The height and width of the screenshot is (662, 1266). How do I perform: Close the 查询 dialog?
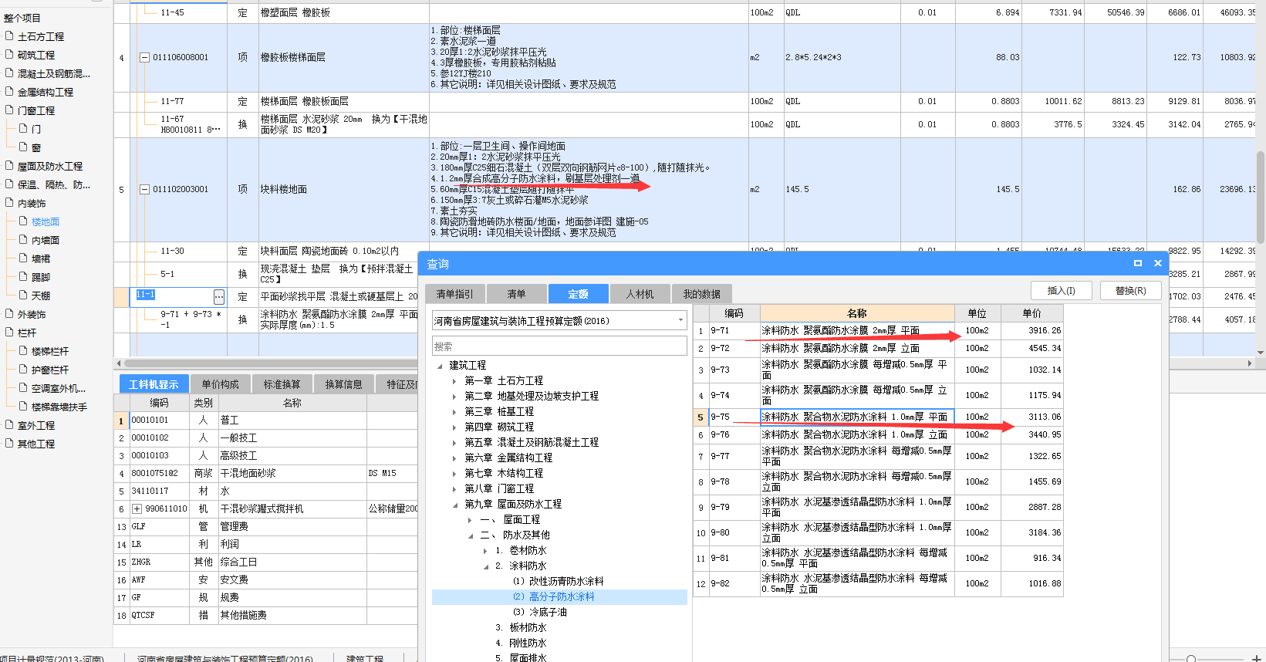click(x=1157, y=263)
